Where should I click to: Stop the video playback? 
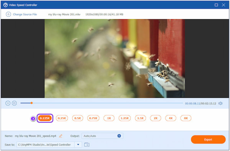[14, 103]
